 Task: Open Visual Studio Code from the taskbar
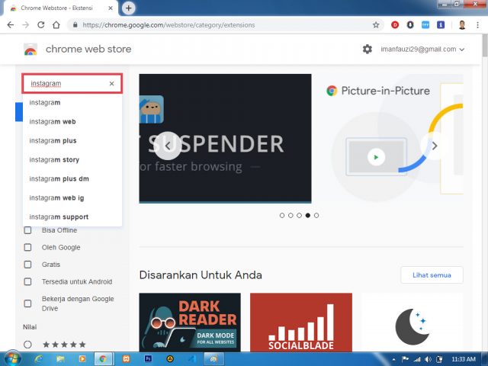[x=192, y=359]
